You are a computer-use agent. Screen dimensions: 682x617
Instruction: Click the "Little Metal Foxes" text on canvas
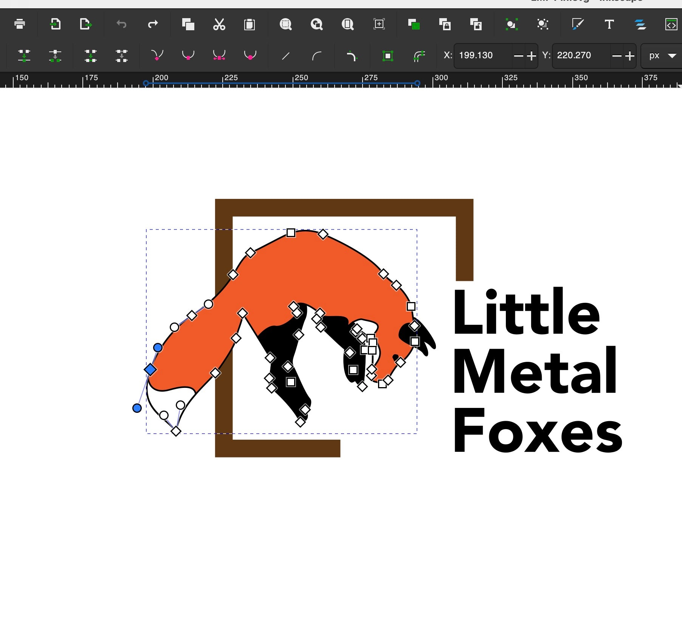tap(536, 371)
